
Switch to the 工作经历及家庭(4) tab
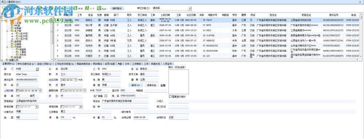click(x=64, y=64)
